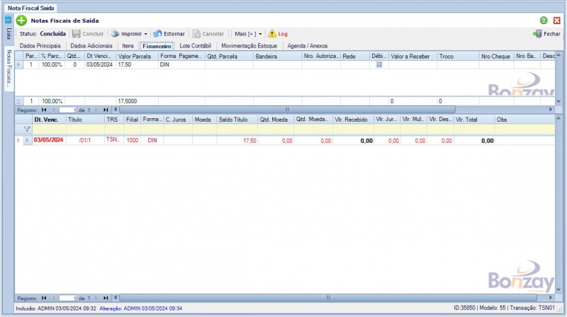The width and height of the screenshot is (567, 317).
Task: Expand the 03/05/2024 row in lower grid
Action: [18, 141]
